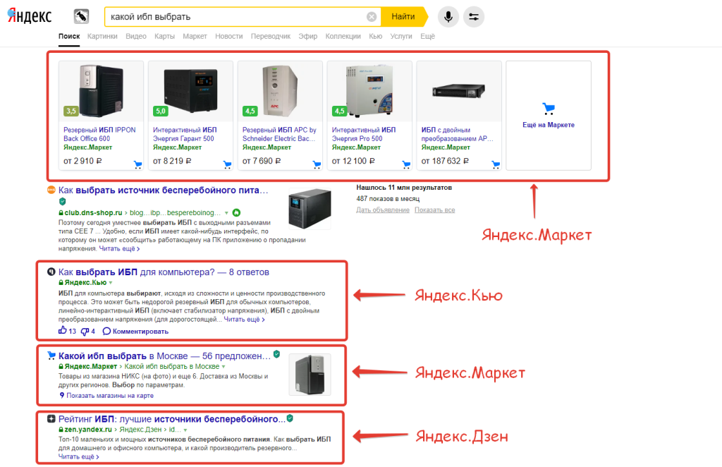Viewport: 722px width, 467px height.
Task: Open Интерактивный ИБП Энергия Гарант 500 link
Action: [185, 134]
